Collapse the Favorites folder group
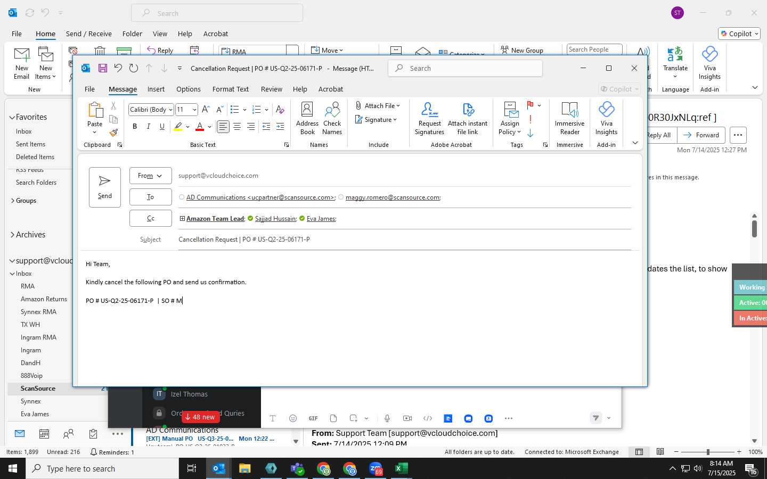767x479 pixels. click(x=12, y=117)
